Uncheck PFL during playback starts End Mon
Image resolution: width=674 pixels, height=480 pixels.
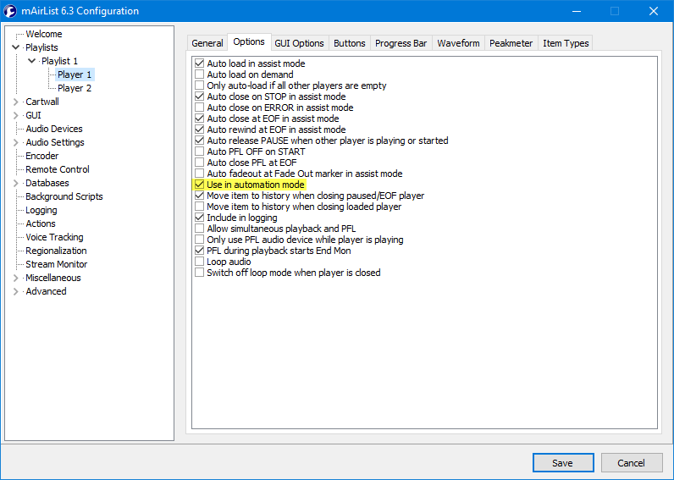pos(199,251)
